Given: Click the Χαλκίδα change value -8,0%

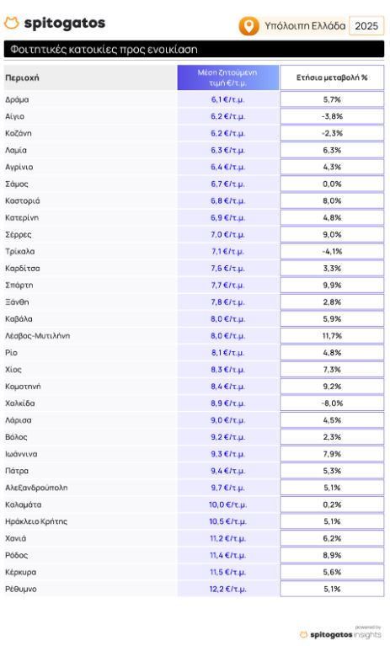Looking at the screenshot, I should [x=332, y=403].
